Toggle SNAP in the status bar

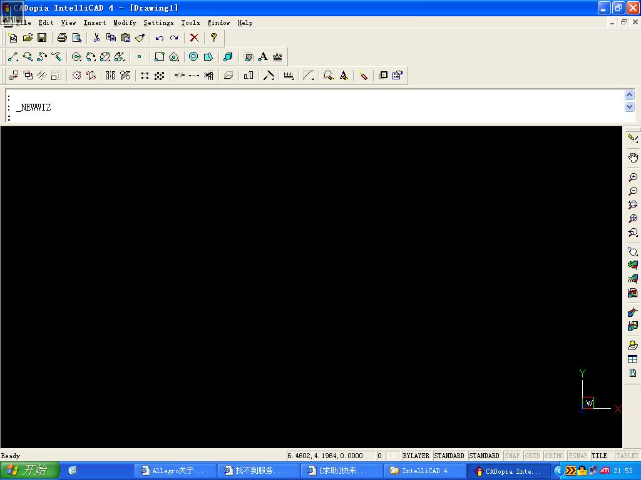click(x=512, y=456)
